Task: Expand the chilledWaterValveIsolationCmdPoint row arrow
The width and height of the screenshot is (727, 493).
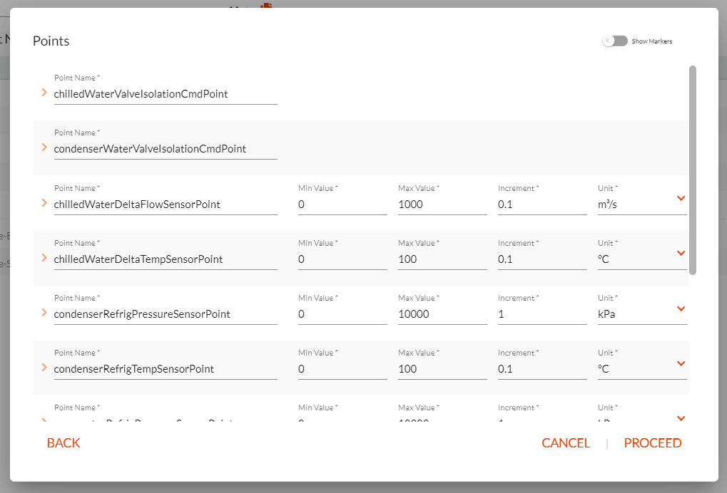Action: click(44, 93)
